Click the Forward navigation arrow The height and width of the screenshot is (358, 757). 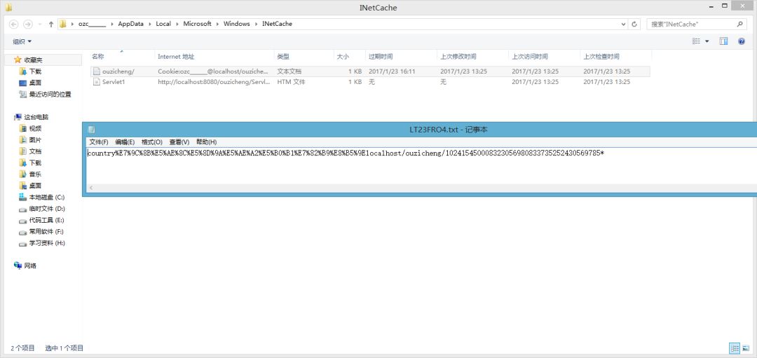[28, 24]
